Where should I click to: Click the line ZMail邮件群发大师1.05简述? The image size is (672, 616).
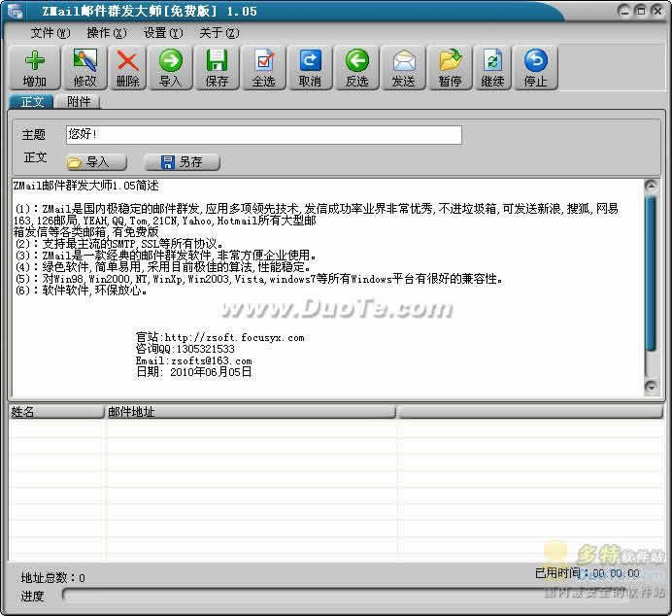(x=86, y=186)
